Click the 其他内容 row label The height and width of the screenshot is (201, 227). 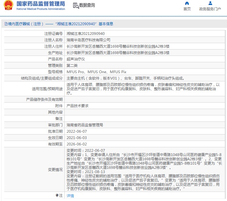point(55,112)
